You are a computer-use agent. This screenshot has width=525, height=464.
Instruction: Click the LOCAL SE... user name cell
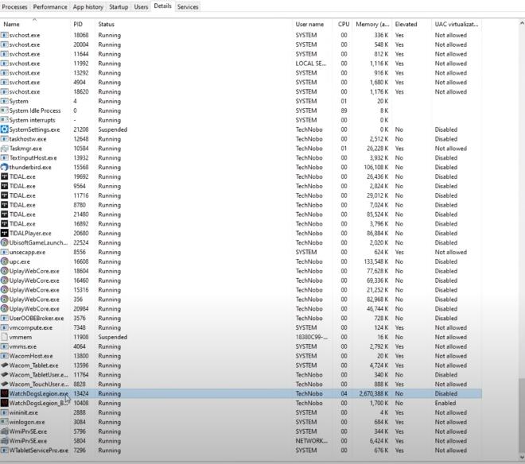tap(311, 64)
